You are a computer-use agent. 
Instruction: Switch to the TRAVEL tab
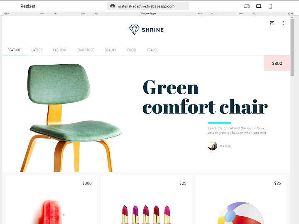pyautogui.click(x=152, y=50)
